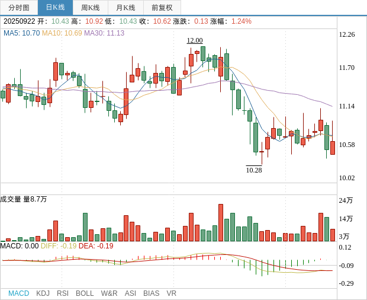The image size is (367, 300).
Task: Show the ASI indicator
Action: [130, 293]
